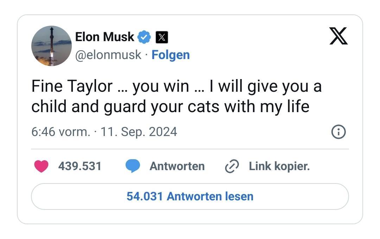This screenshot has height=239, width=380.
Task: Open the @elonmusk handle link
Action: [108, 55]
